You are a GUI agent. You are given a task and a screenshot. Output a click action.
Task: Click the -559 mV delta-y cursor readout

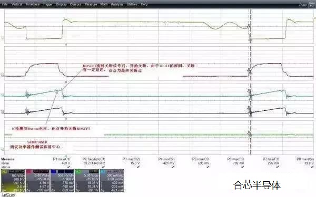click(68, 190)
